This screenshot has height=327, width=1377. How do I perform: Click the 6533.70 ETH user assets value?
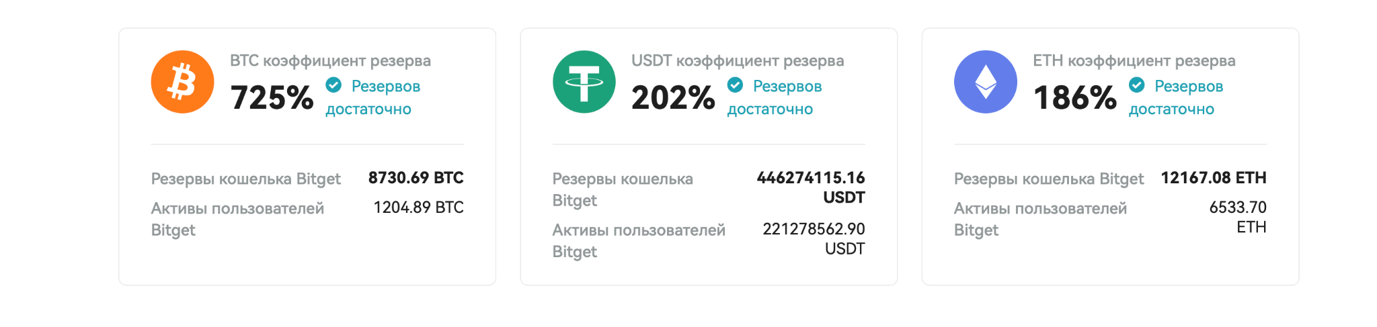tap(1238, 218)
